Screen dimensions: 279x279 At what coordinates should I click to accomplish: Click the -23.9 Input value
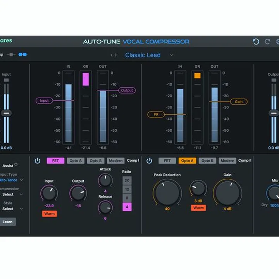[x=49, y=206]
